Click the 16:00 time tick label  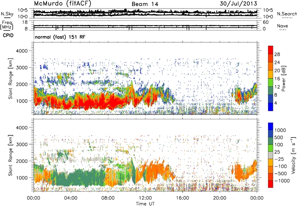click(x=183, y=198)
